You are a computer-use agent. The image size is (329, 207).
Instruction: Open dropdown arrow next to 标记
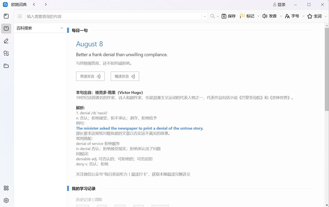[258, 16]
